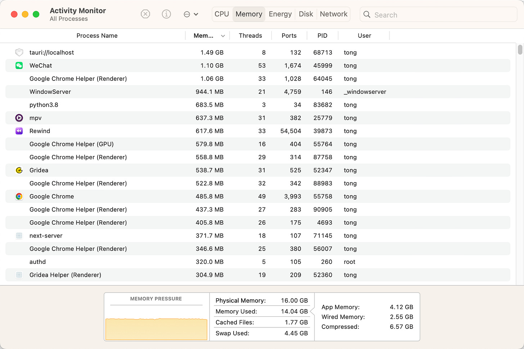Click the WeChat app icon

19,65
